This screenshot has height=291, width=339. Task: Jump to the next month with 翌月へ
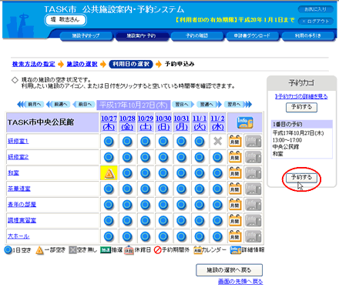point(237,105)
